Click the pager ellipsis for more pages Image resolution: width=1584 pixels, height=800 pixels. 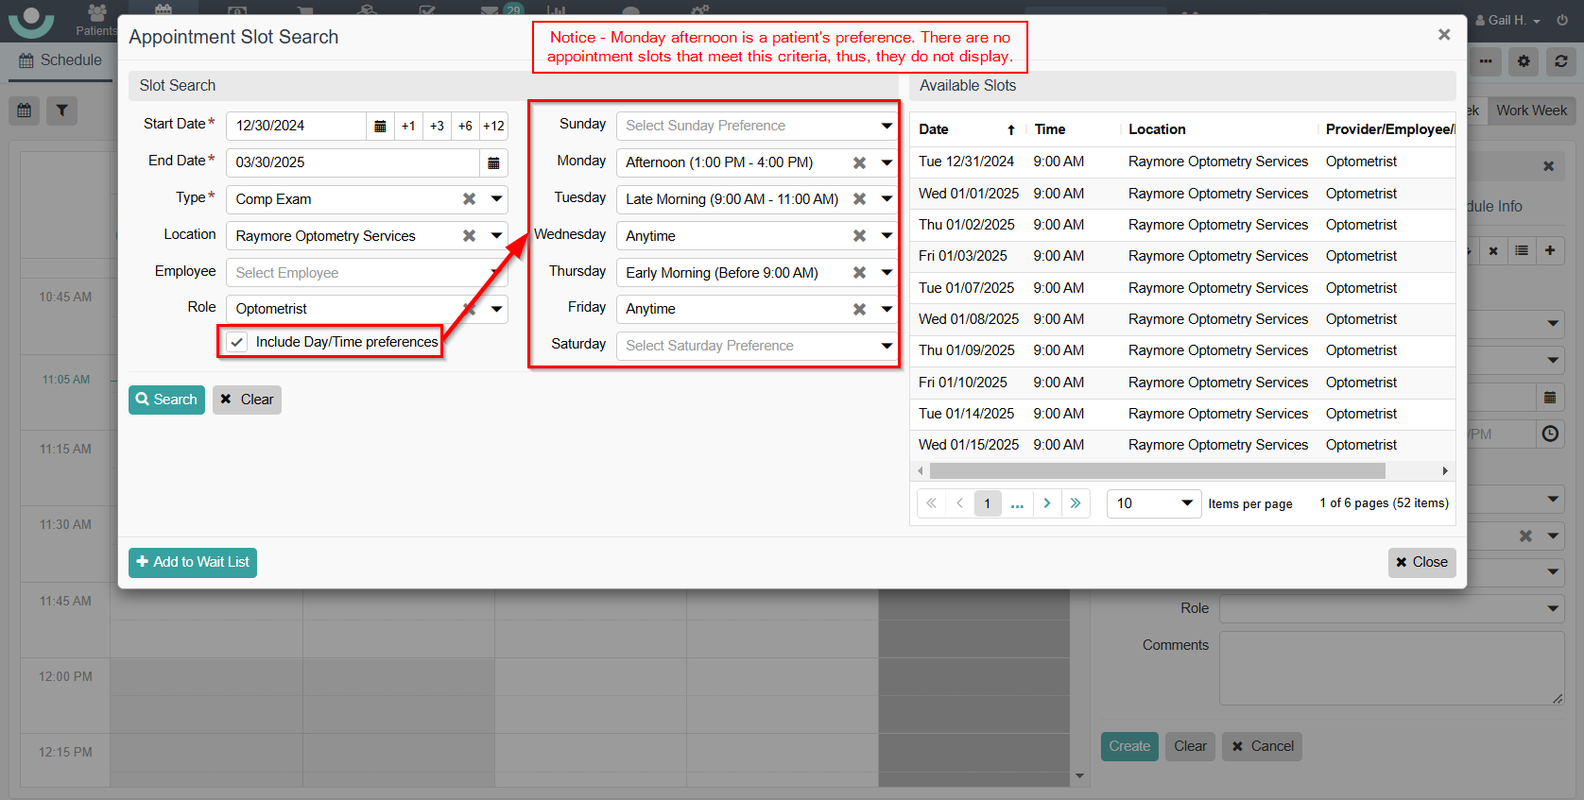(1017, 503)
